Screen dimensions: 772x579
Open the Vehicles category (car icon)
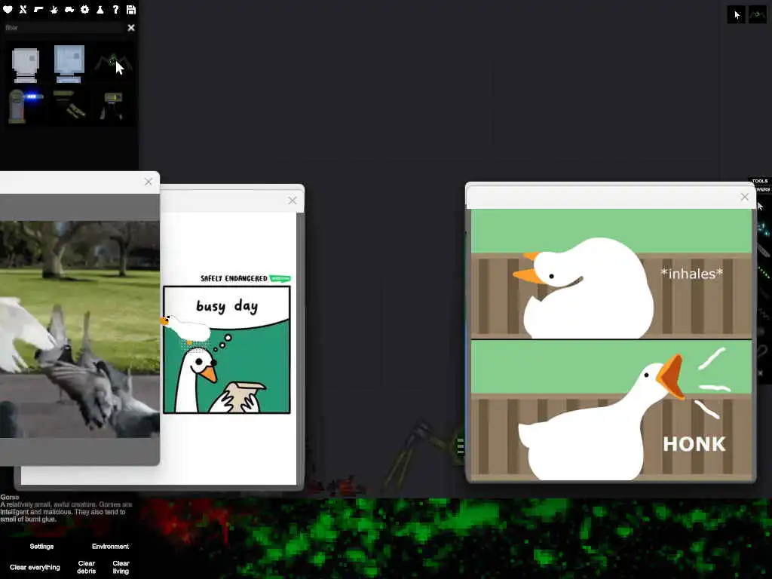69,9
